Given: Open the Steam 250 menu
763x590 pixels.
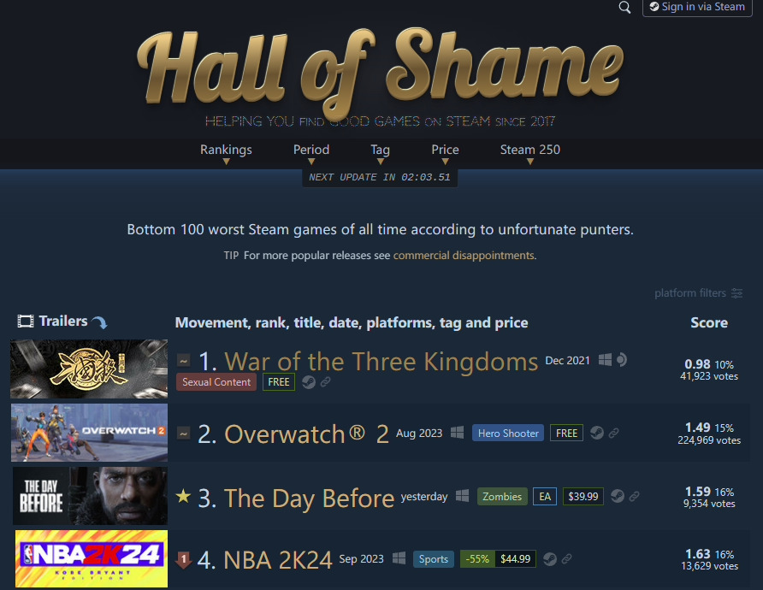Looking at the screenshot, I should click(x=530, y=153).
